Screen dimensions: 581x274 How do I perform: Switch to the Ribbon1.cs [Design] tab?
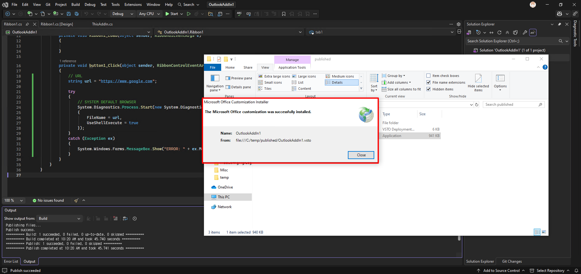click(x=57, y=24)
